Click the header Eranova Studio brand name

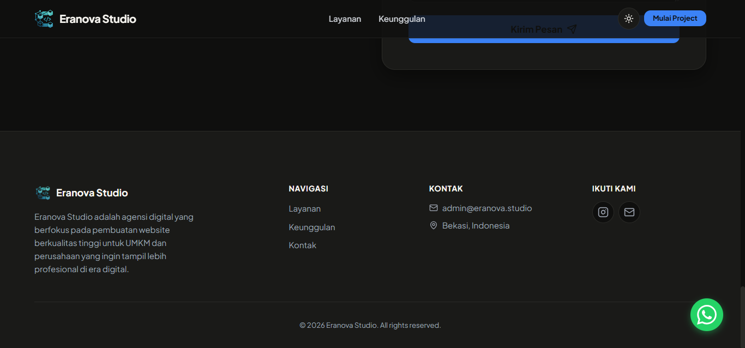[98, 19]
